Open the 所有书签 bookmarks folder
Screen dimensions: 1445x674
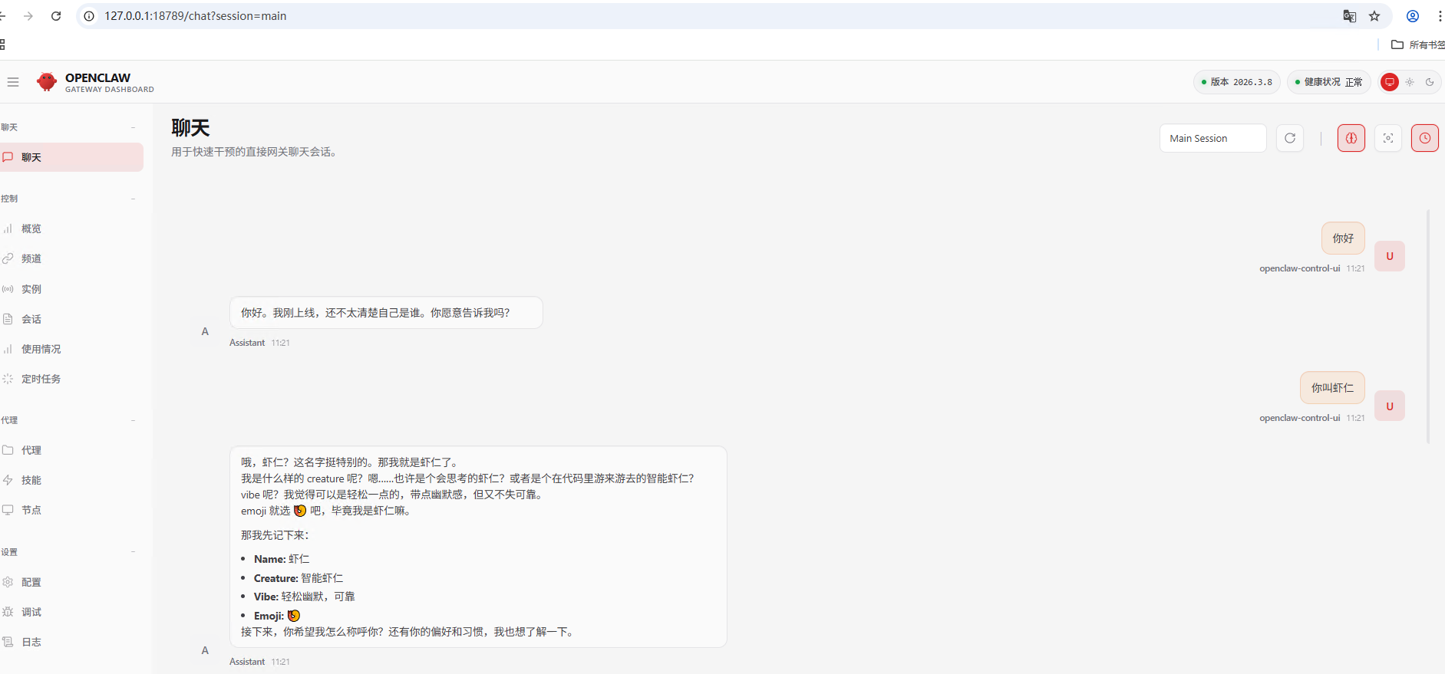tap(1418, 44)
